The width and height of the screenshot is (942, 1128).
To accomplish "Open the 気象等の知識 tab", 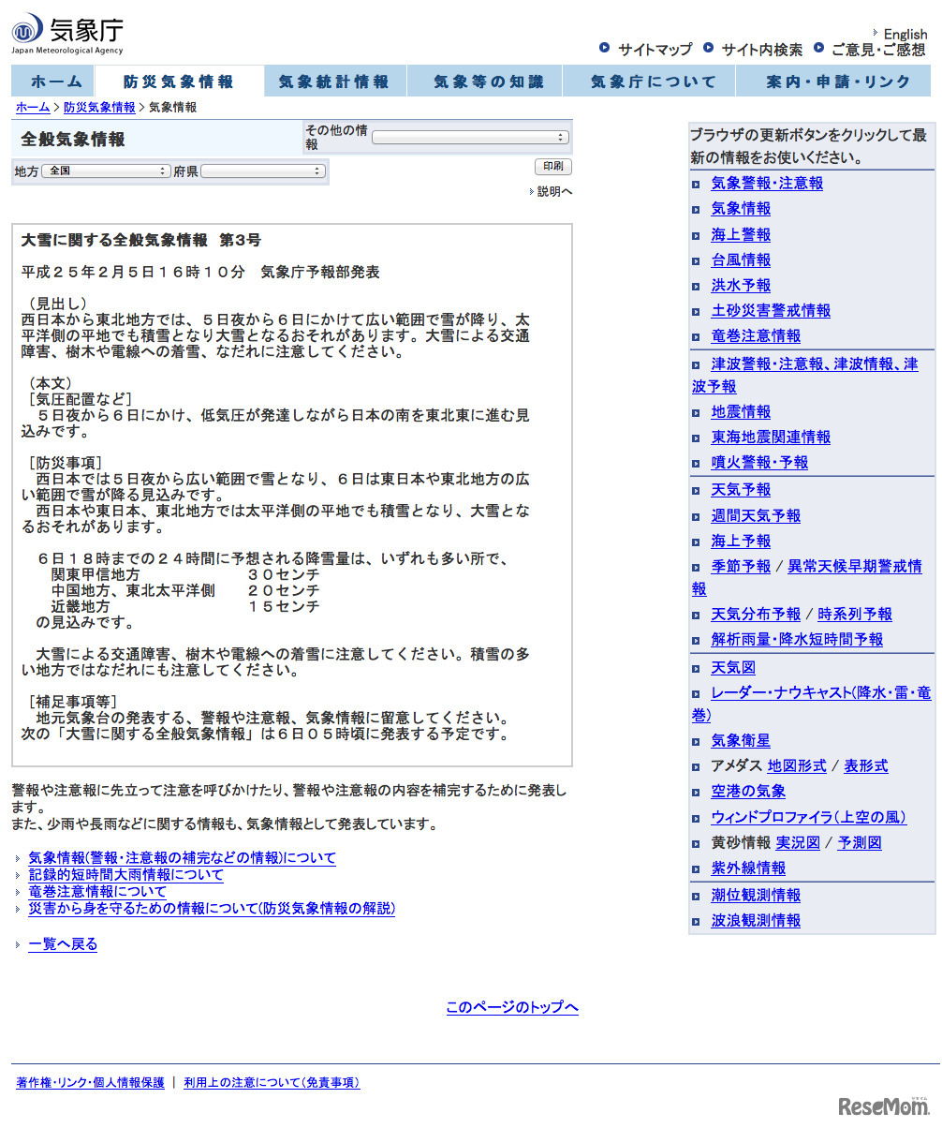I will pos(485,82).
